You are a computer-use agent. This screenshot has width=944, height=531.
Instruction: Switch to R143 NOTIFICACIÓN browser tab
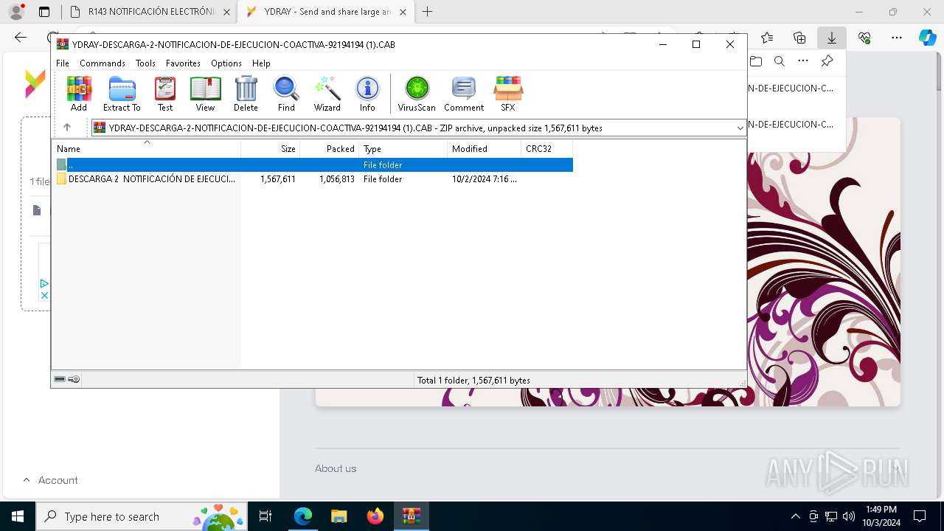pyautogui.click(x=150, y=12)
